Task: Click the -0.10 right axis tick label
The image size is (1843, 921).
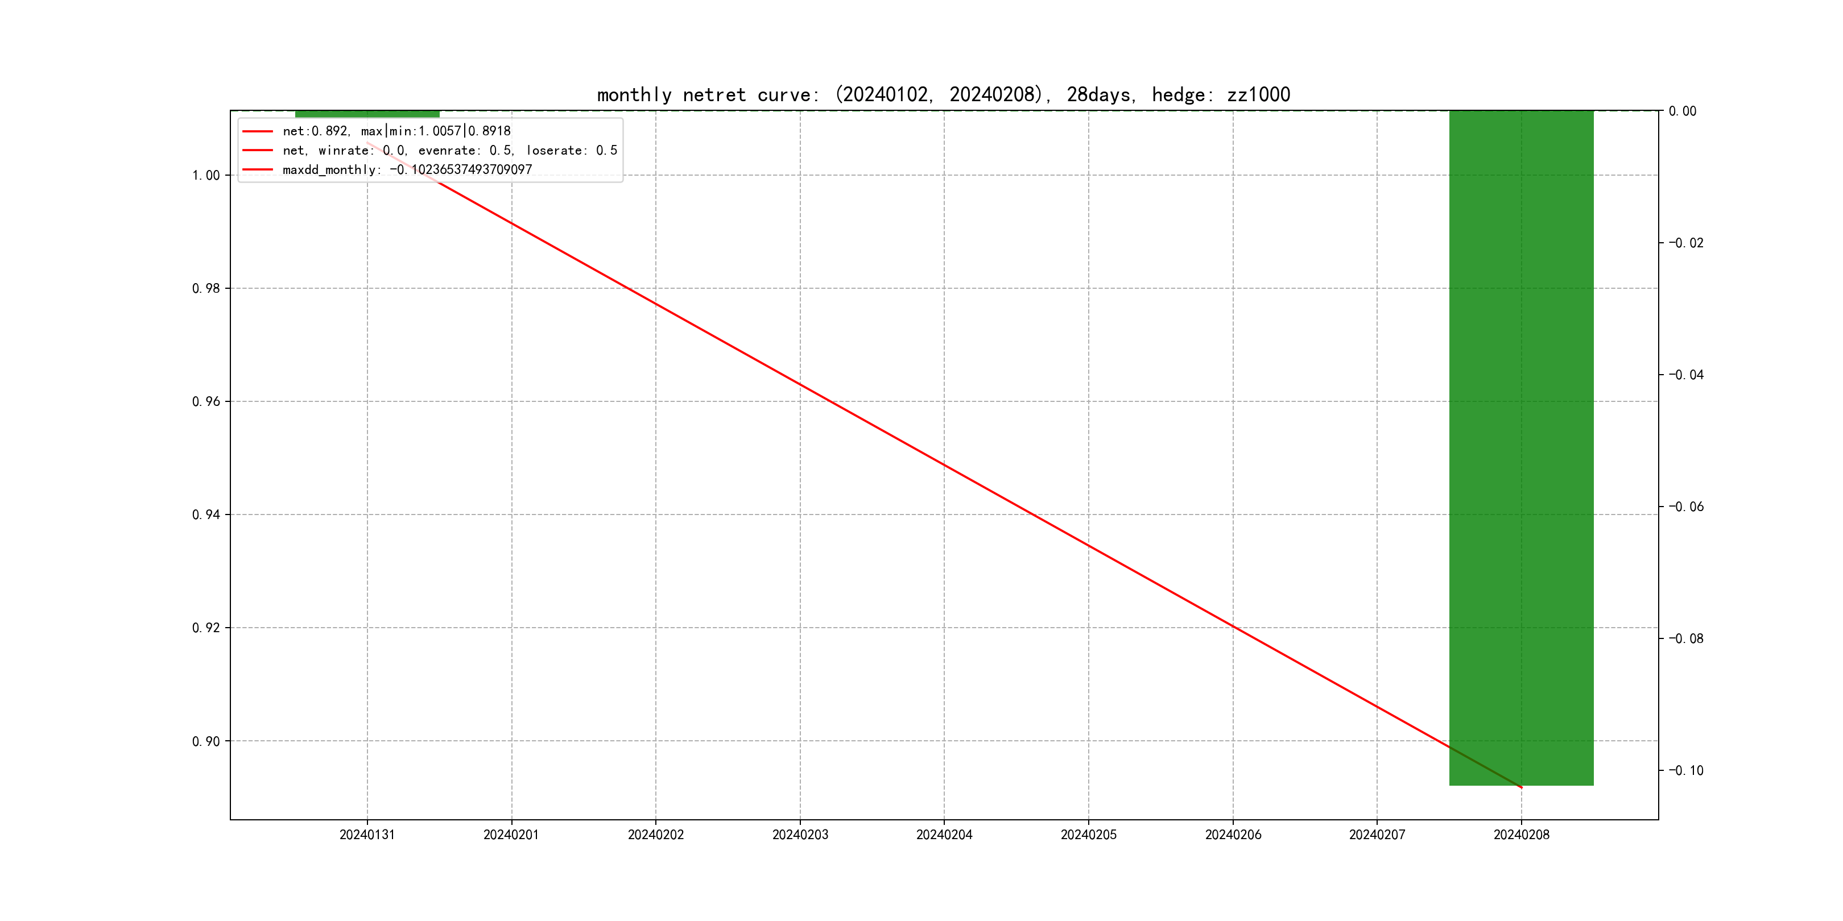Action: 1685,770
